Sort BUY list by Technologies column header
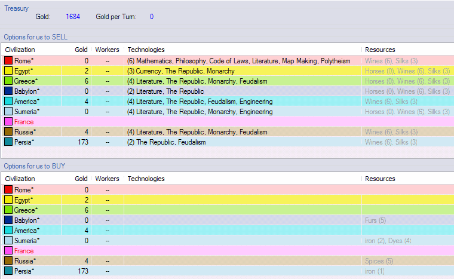Image resolution: width=454 pixels, height=279 pixels. coord(146,179)
